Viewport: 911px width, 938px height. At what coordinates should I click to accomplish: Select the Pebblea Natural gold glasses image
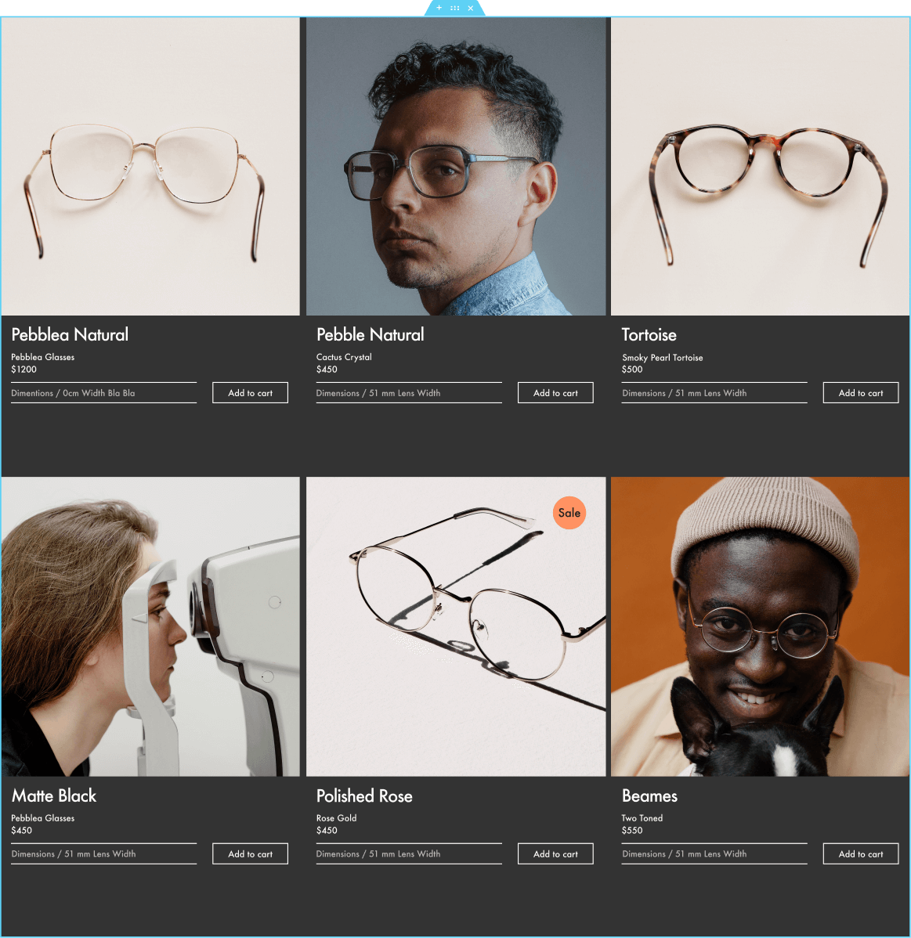tap(150, 167)
